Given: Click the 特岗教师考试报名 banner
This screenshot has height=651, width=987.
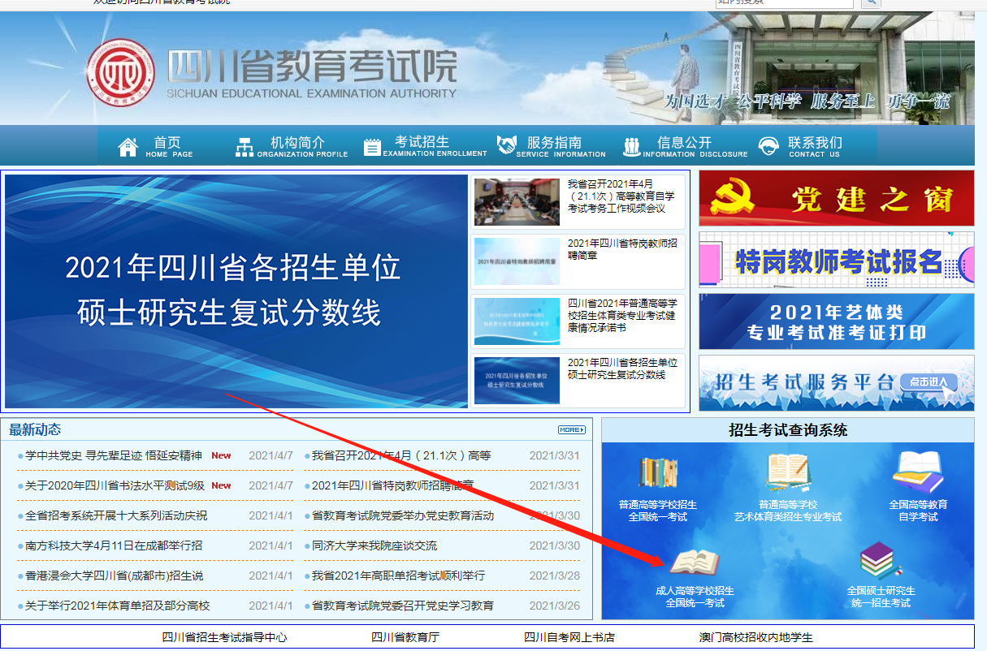Looking at the screenshot, I should tap(837, 260).
